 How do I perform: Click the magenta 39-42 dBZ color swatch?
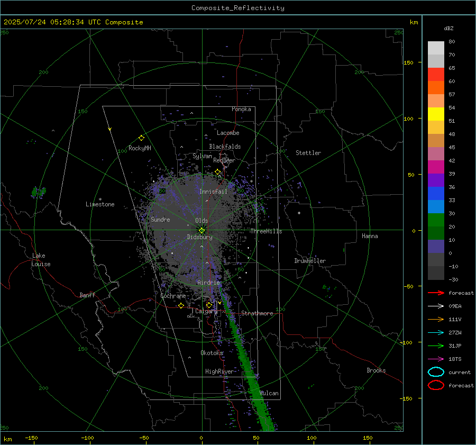tap(436, 167)
